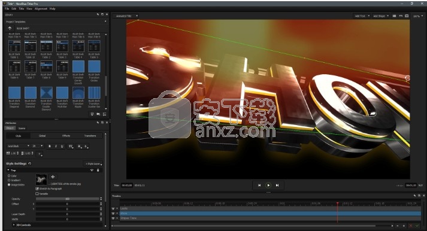Float the Attributes panel window
Image resolution: width=427 pixels, height=231 pixels.
[102, 123]
